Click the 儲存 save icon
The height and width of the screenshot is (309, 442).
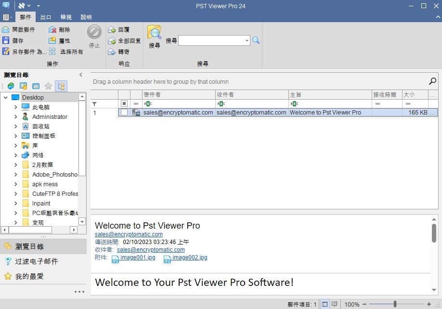(6, 41)
